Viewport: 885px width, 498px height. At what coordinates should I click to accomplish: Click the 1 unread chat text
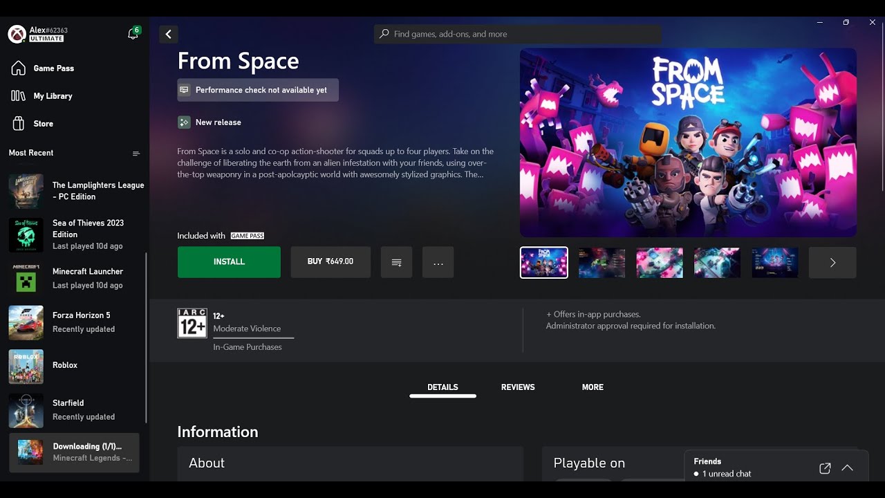click(x=727, y=474)
